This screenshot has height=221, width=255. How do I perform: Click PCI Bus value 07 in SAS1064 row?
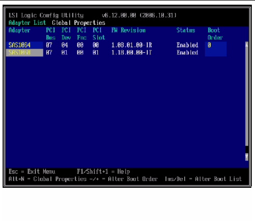(x=49, y=45)
